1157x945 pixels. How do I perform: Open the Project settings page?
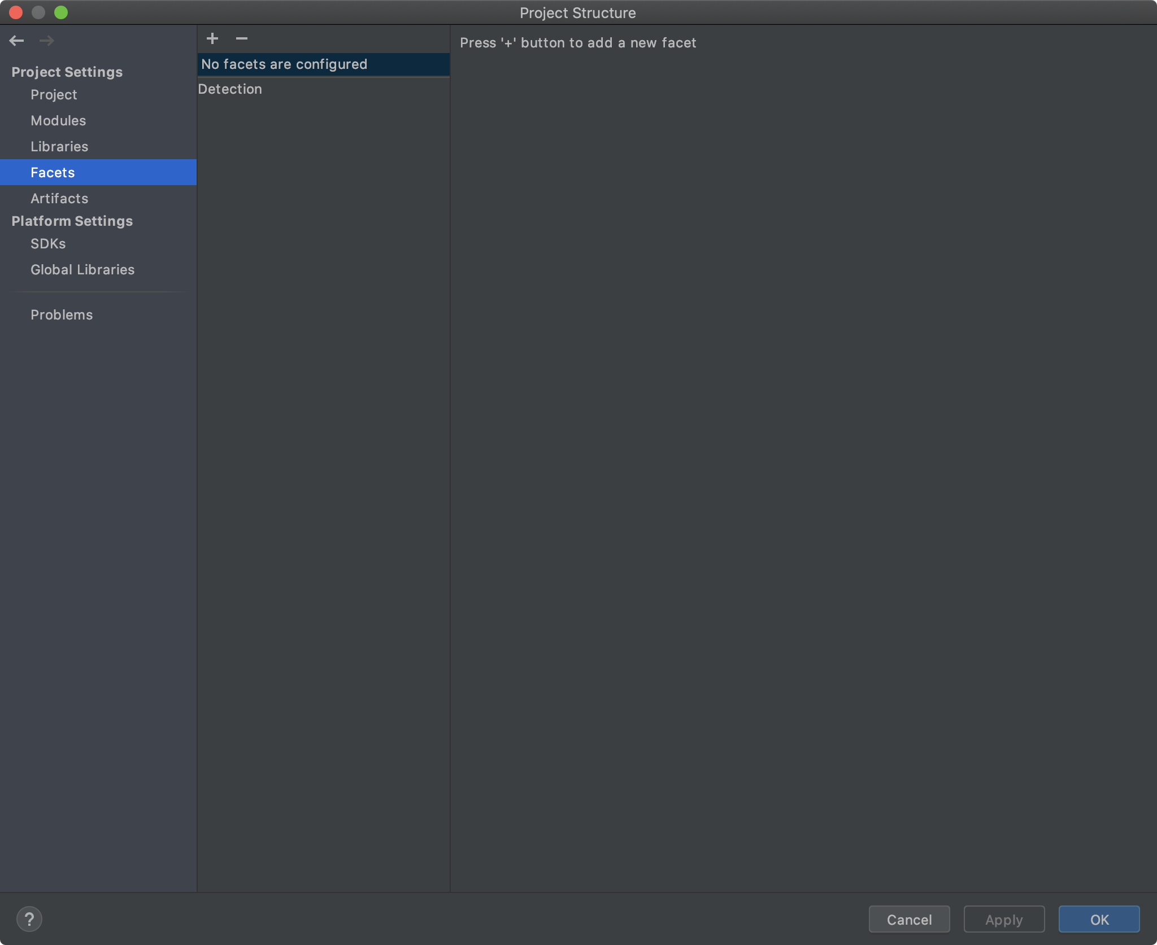[54, 95]
